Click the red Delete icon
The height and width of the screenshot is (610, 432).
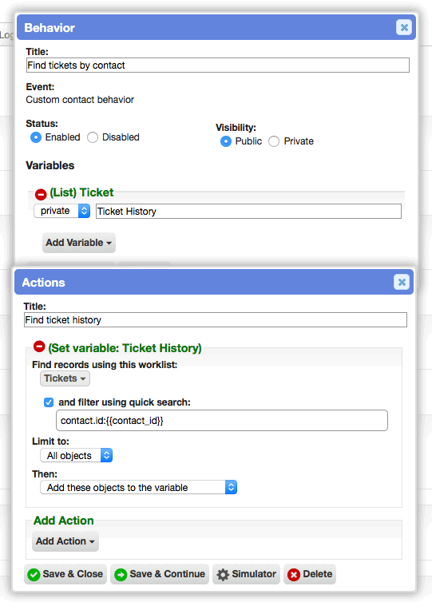(293, 575)
